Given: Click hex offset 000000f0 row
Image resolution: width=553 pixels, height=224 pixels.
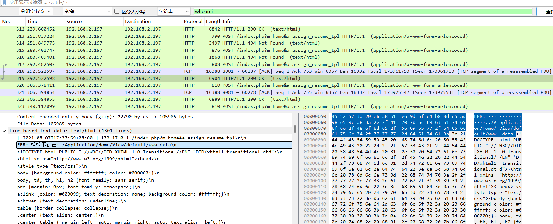Looking at the screenshot, I should [x=315, y=175].
